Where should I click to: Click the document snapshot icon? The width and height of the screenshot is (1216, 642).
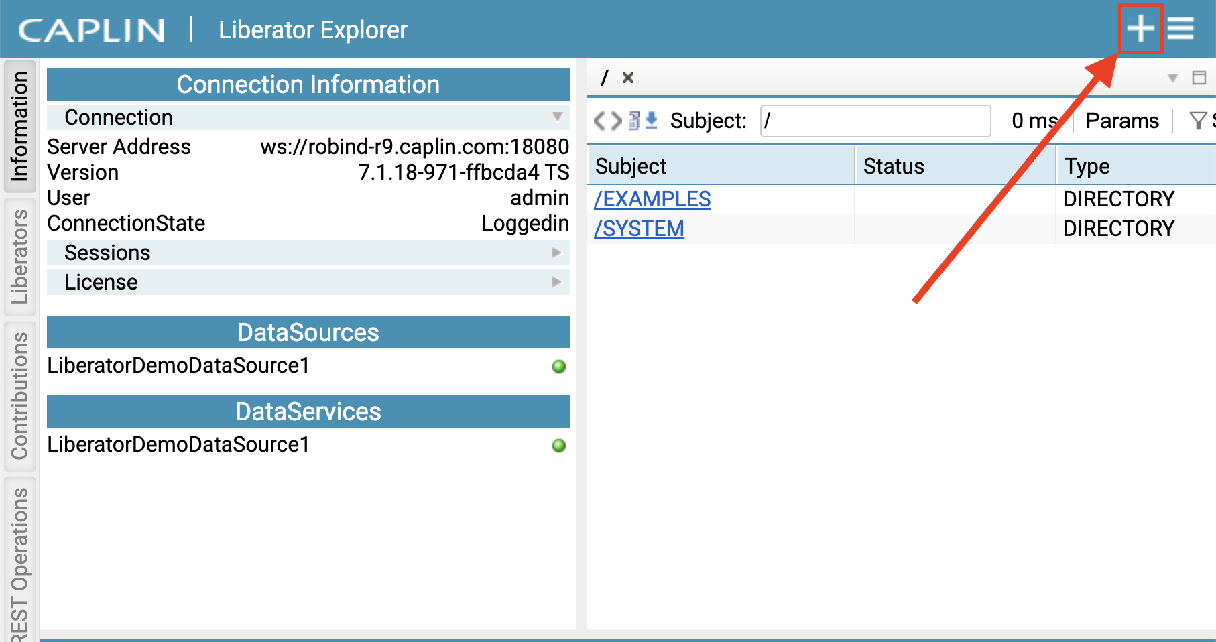(634, 121)
